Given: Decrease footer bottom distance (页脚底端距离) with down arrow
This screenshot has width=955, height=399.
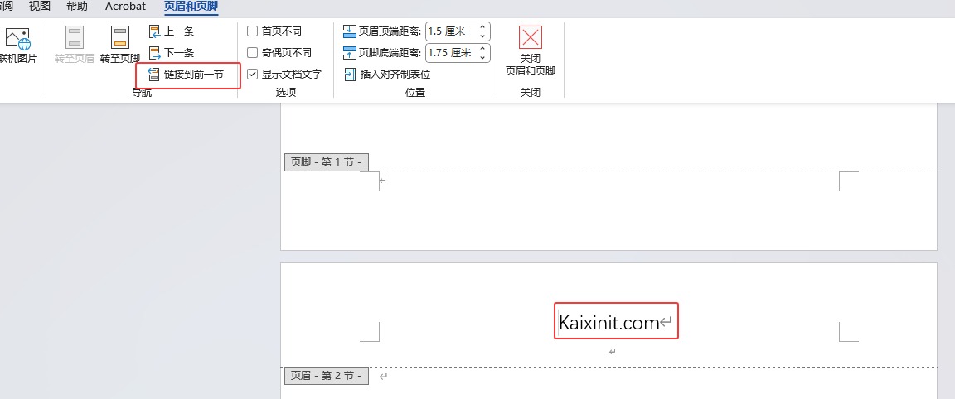Looking at the screenshot, I should (483, 58).
